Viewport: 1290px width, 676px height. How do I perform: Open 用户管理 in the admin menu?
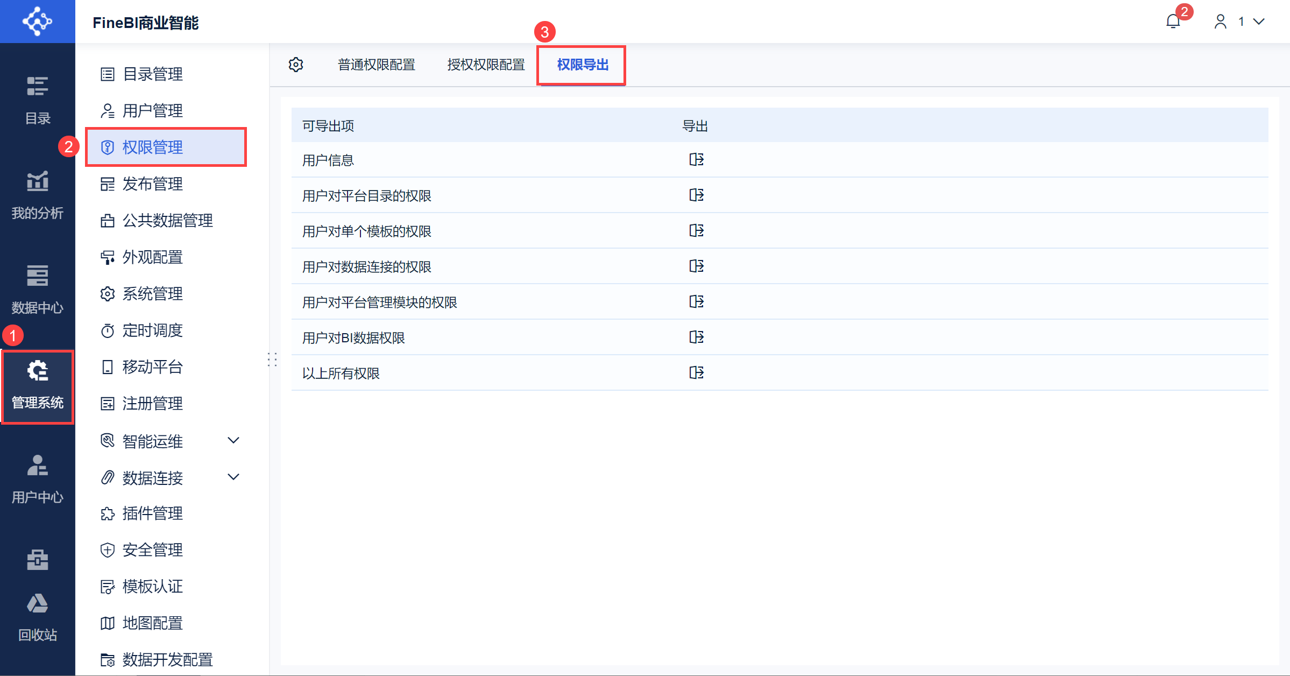click(152, 111)
